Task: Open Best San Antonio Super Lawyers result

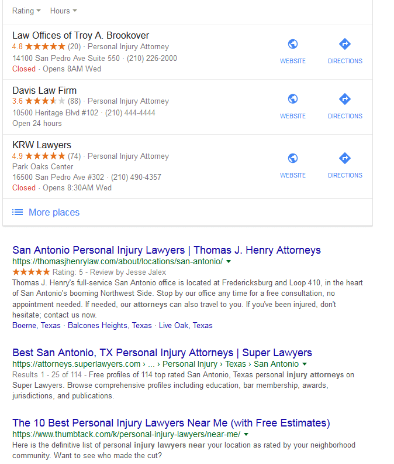Action: click(x=162, y=353)
